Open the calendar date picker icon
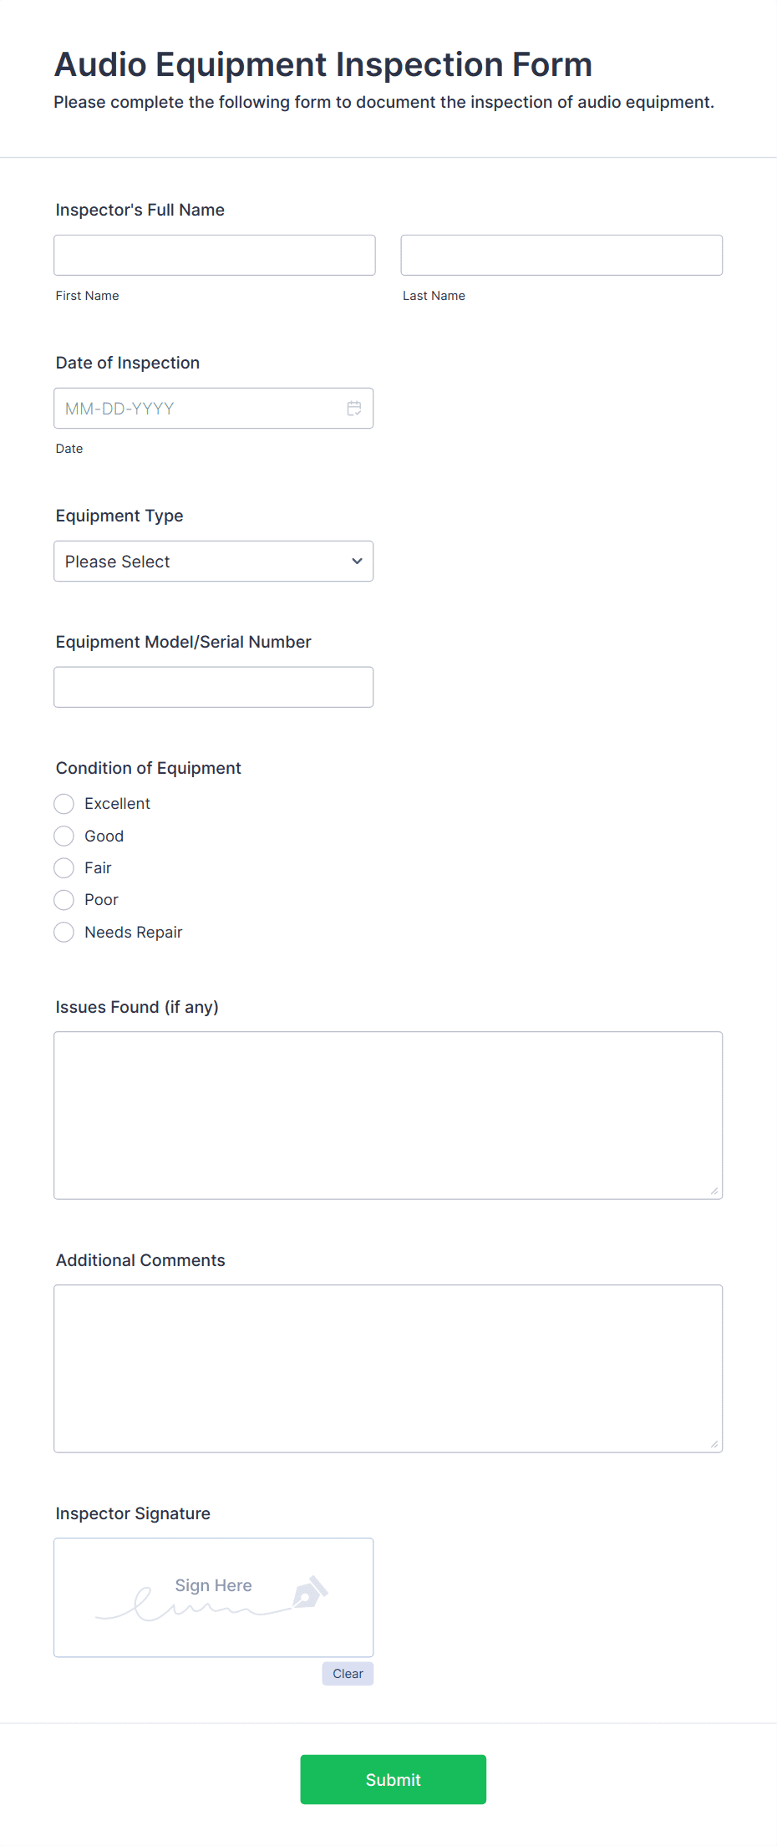777x1846 pixels. coord(354,409)
